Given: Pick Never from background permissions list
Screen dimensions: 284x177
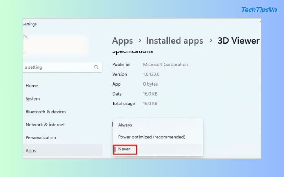Looking at the screenshot, I should [x=158, y=149].
